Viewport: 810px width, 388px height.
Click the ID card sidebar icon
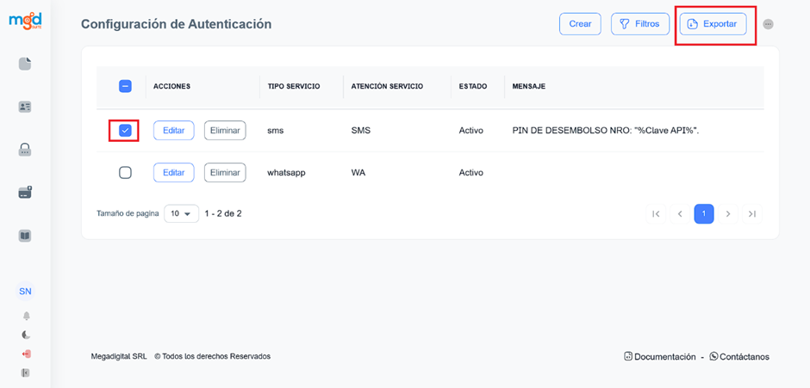(x=25, y=107)
